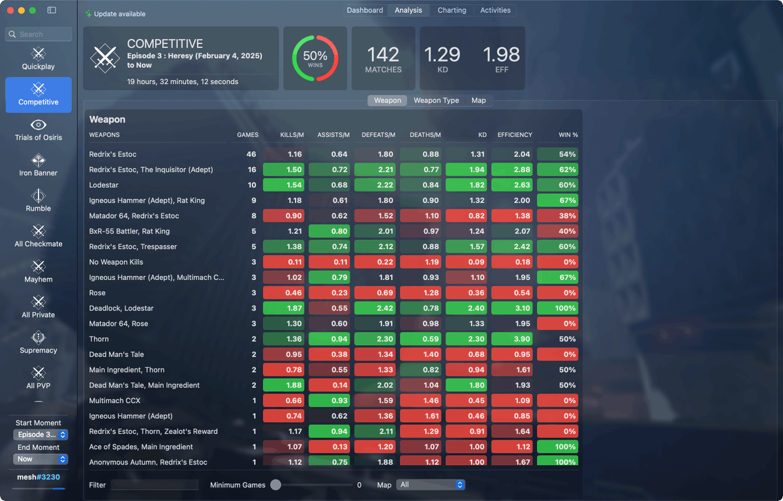Sort by GAMES column header
This screenshot has width=783, height=501.
[248, 135]
